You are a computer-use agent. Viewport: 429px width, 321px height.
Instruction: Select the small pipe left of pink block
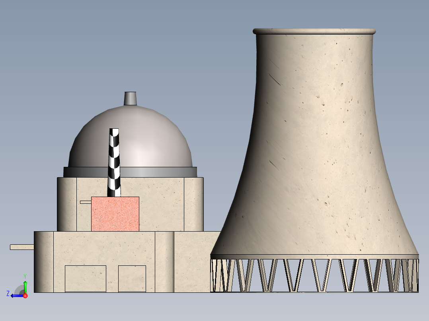[86, 202]
